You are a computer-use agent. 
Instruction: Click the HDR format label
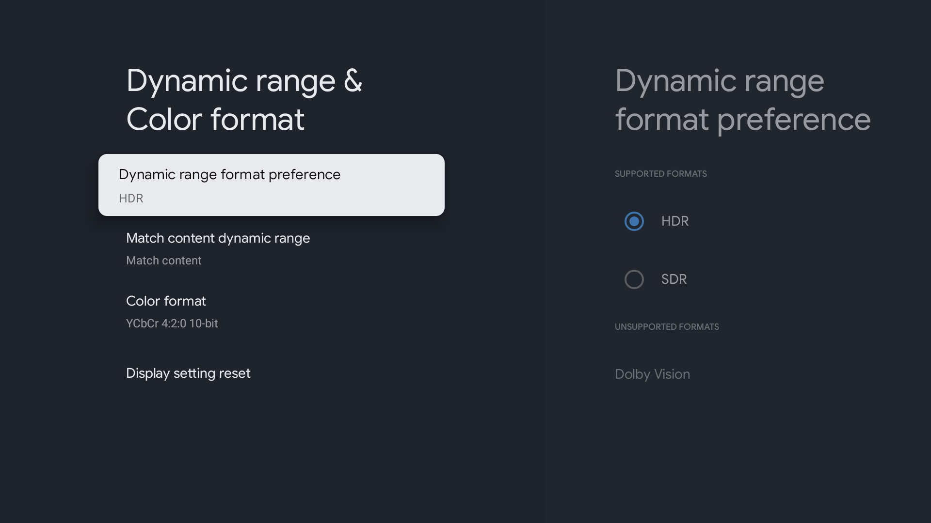674,221
